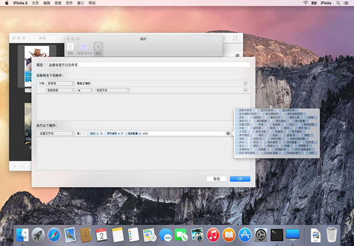Viewport: 354px width, 246px height.
Task: Open Spotlight search in the menu bar
Action: click(338, 3)
